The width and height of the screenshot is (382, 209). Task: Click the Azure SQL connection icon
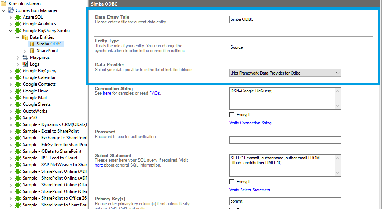pyautogui.click(x=18, y=17)
